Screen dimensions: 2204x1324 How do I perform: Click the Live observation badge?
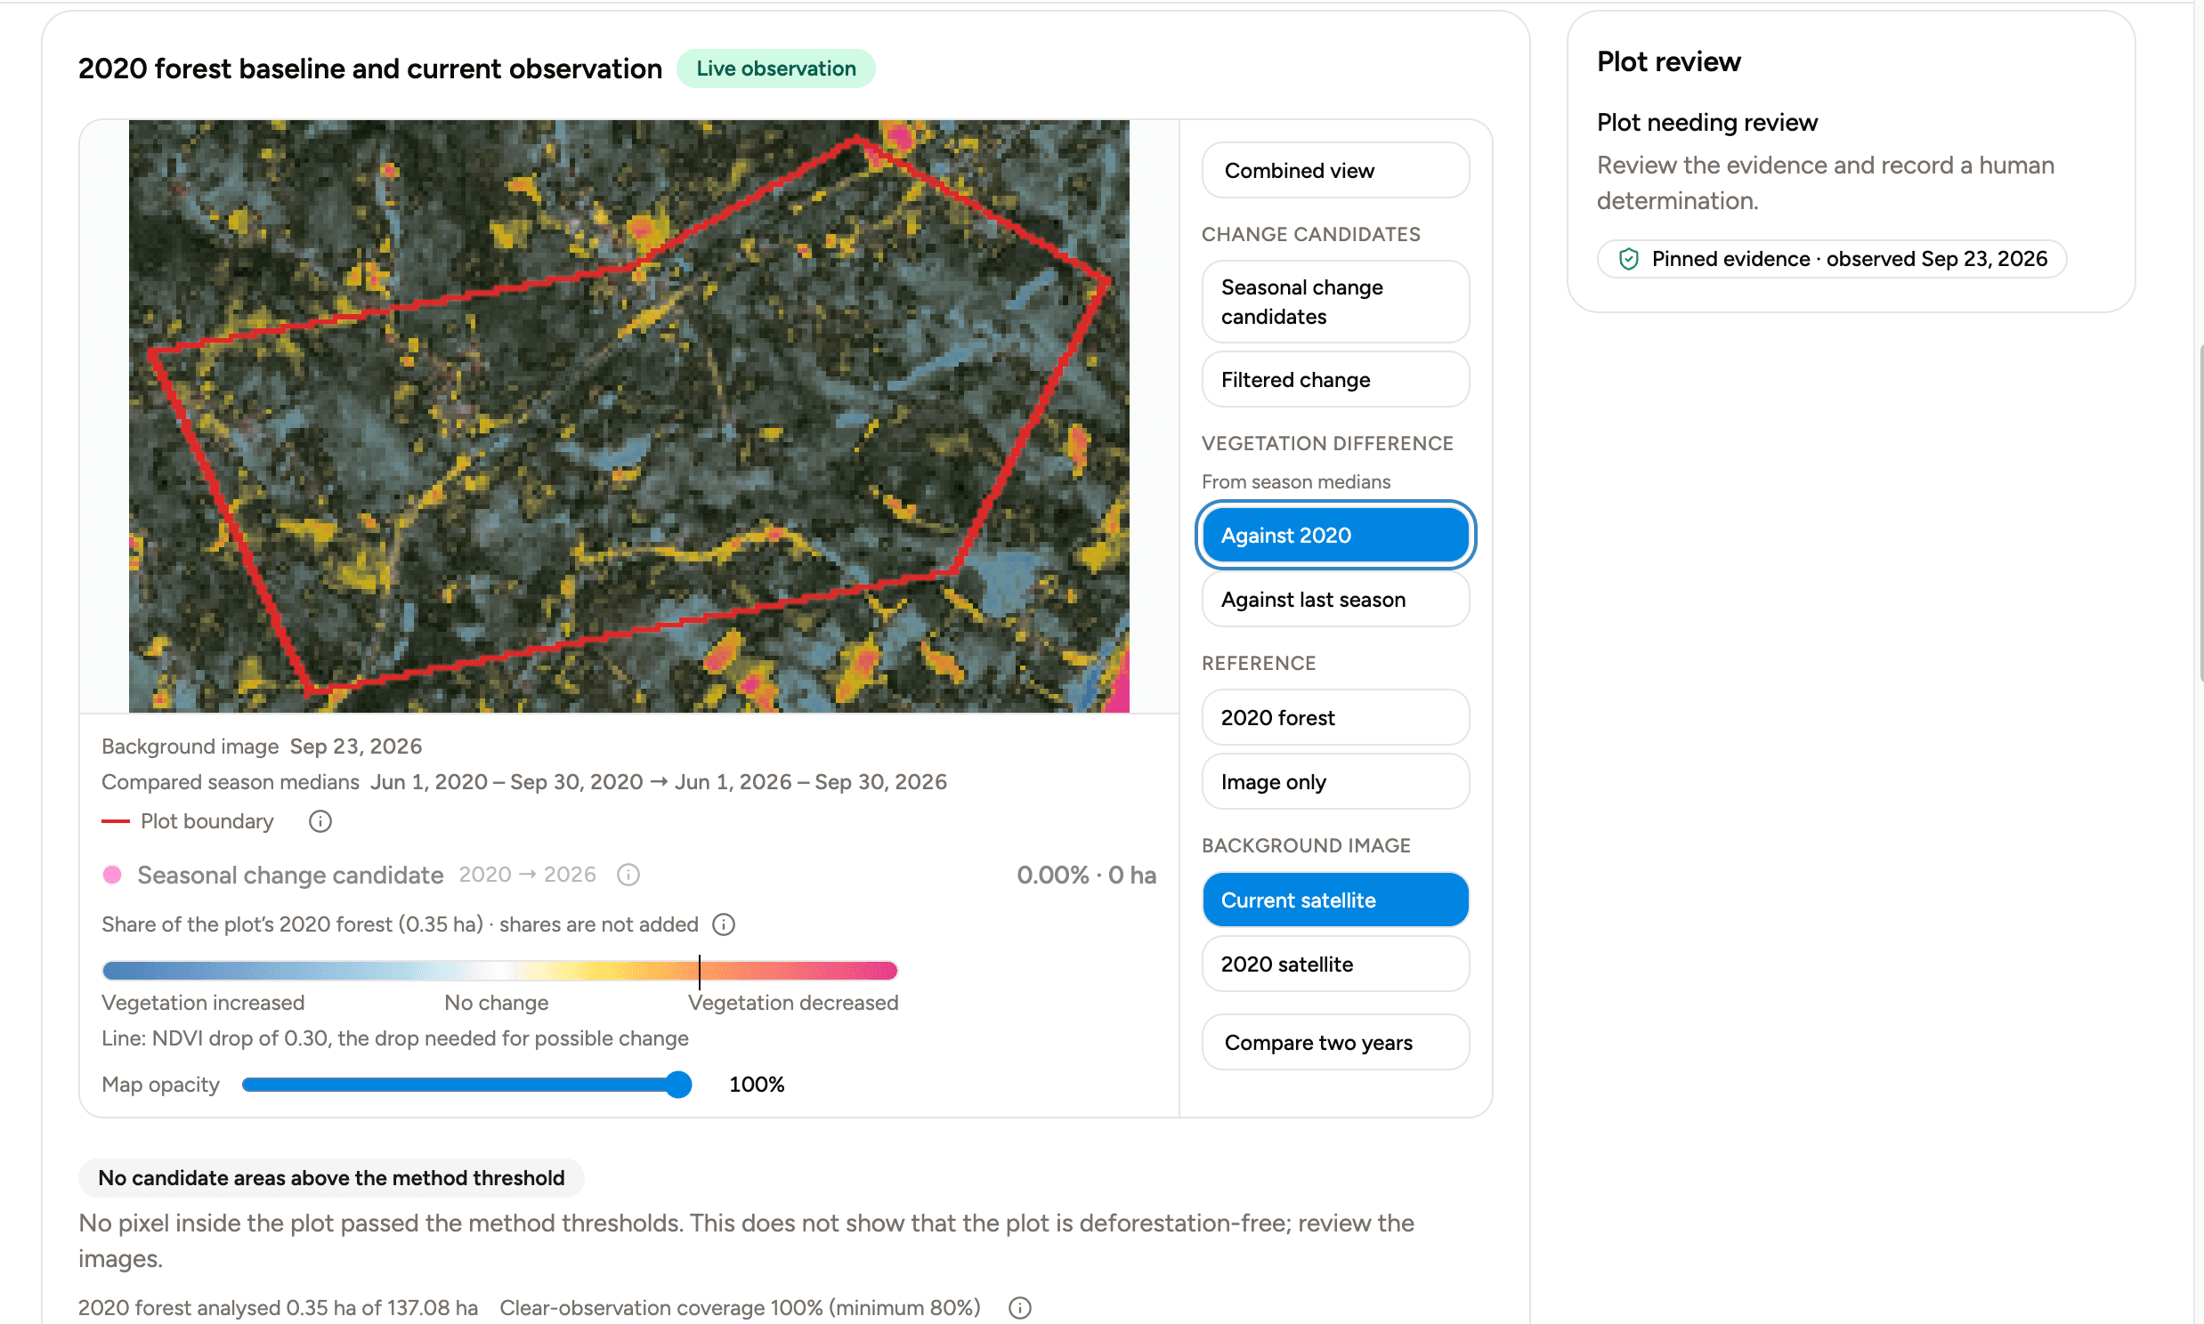coord(775,69)
